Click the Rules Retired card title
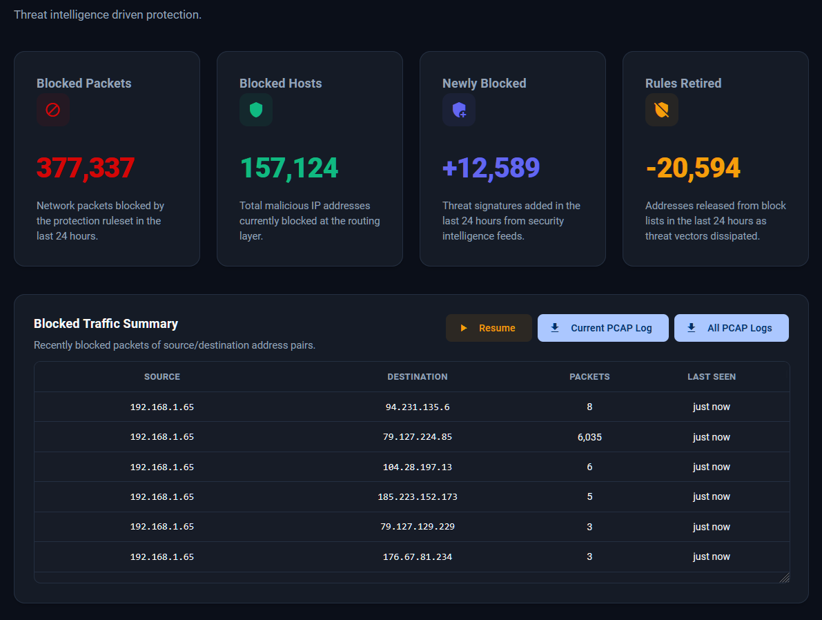Viewport: 822px width, 620px height. coord(683,84)
